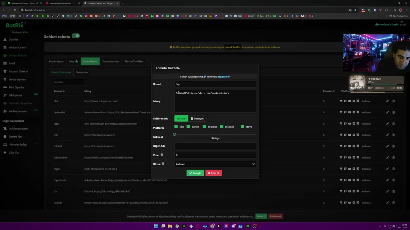Open Widget Listesi in the sidebar

point(14,47)
